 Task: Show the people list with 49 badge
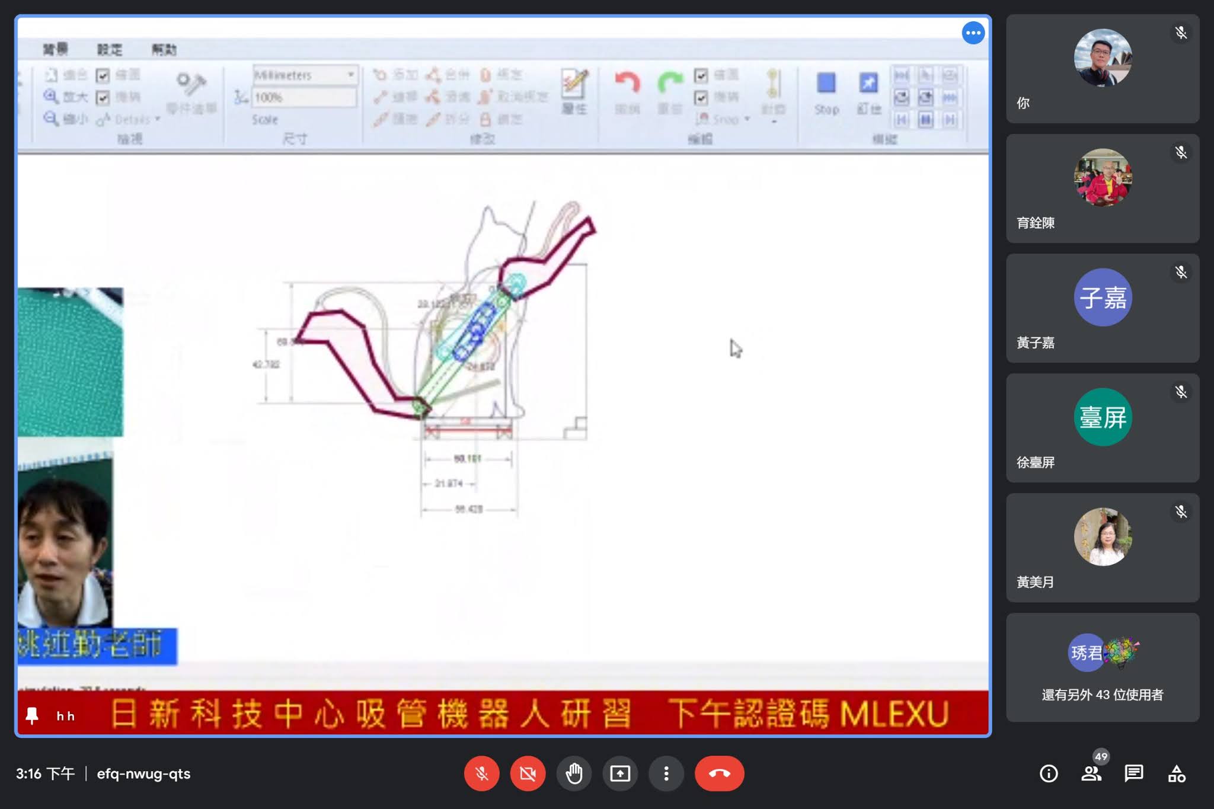tap(1091, 773)
